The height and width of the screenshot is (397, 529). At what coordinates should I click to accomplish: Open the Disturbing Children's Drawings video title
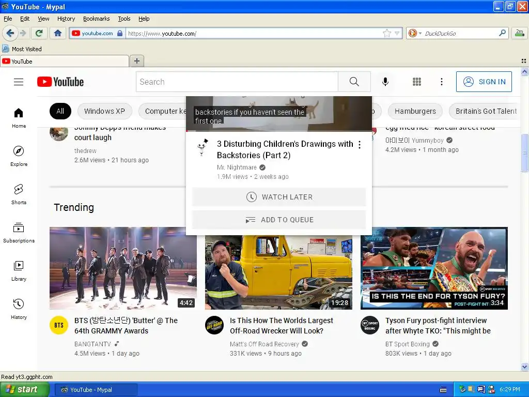click(x=285, y=149)
